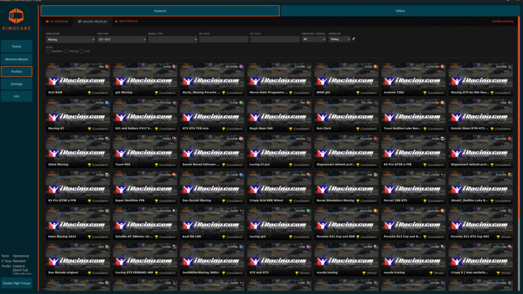
Task: Click LarryMcDonald's avatar on Gt3 and Dallara card
Action: click(174, 102)
